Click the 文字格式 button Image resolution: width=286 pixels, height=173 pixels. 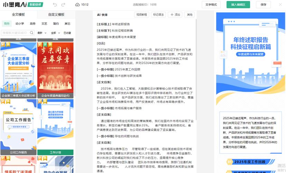(211, 4)
